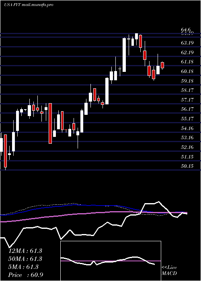201x281 pixels.
Task: Click the 50.15 price axis label
Action: point(187,166)
